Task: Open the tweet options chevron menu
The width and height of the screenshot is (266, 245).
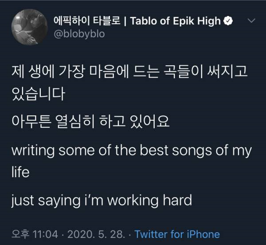Action: pos(250,21)
